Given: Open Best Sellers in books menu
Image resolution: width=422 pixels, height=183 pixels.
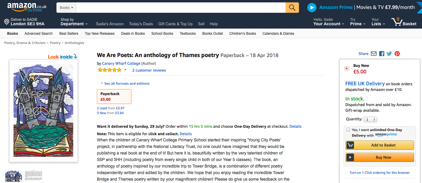Looking at the screenshot, I should pos(69,34).
